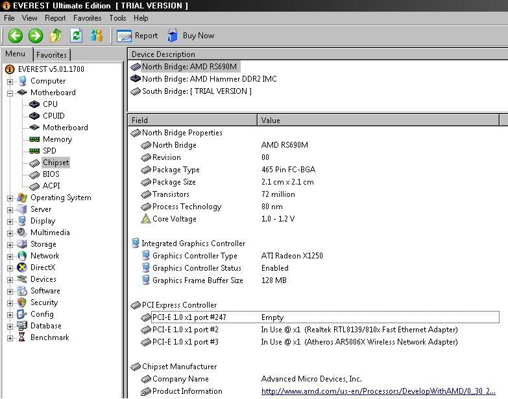
Task: Click the Software disc icon
Action: coord(22,291)
